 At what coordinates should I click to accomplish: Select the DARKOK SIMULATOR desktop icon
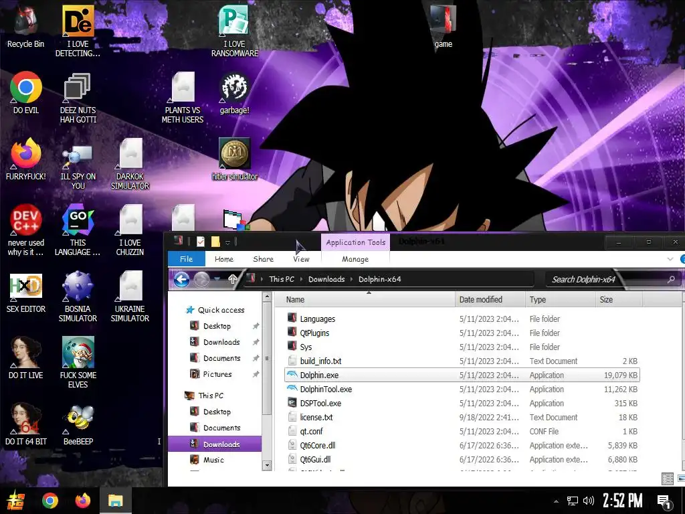coord(130,164)
